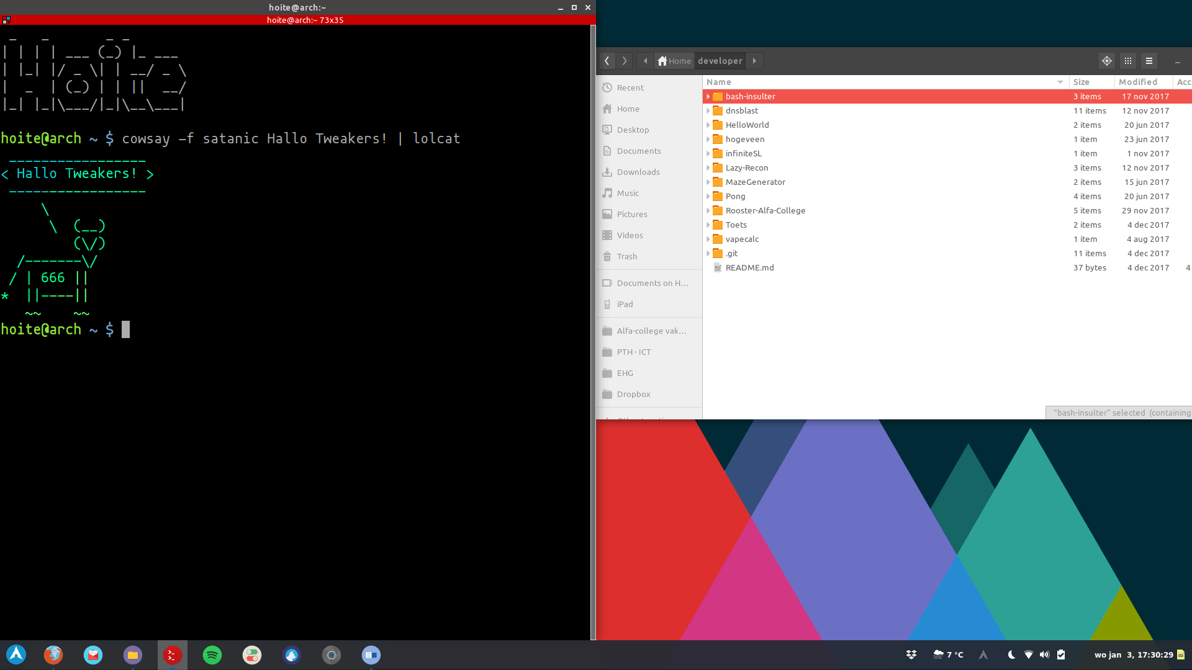Toggle the night mode moon tray icon
This screenshot has height=670, width=1192.
pos(1011,654)
